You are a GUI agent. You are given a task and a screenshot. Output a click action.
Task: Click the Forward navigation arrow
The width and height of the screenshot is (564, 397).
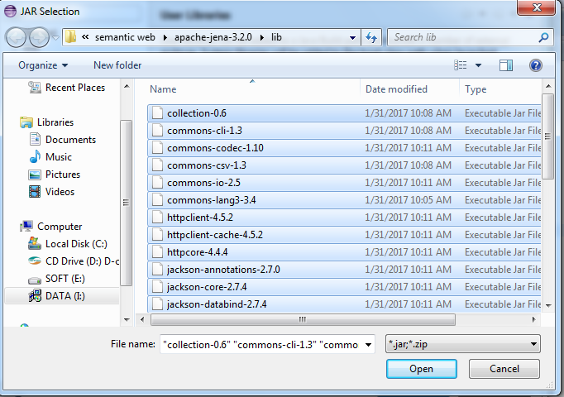click(39, 37)
